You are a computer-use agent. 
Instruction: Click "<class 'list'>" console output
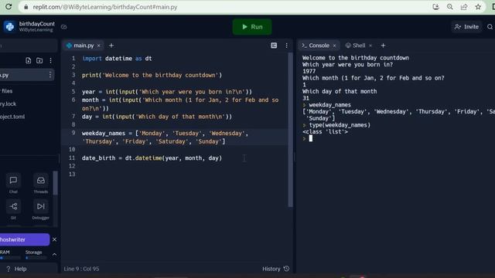point(325,131)
